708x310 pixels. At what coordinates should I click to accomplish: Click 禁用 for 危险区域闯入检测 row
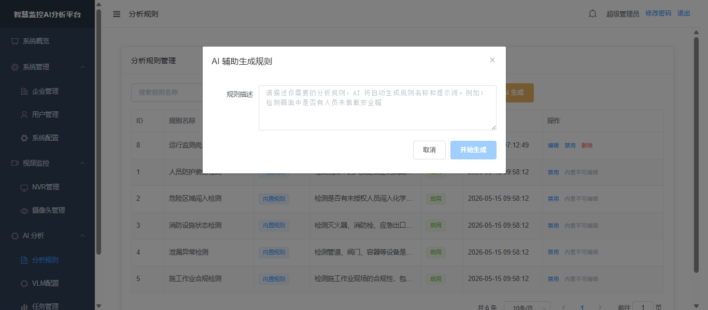click(x=553, y=199)
